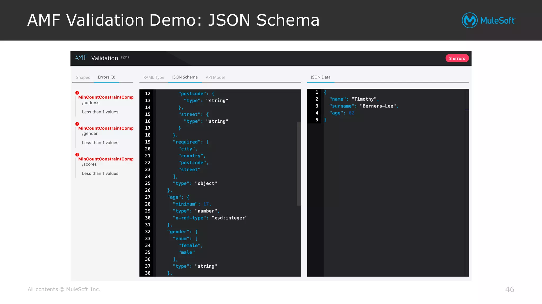The image size is (542, 304).
Task: Select the JSON Data tab
Action: click(320, 77)
